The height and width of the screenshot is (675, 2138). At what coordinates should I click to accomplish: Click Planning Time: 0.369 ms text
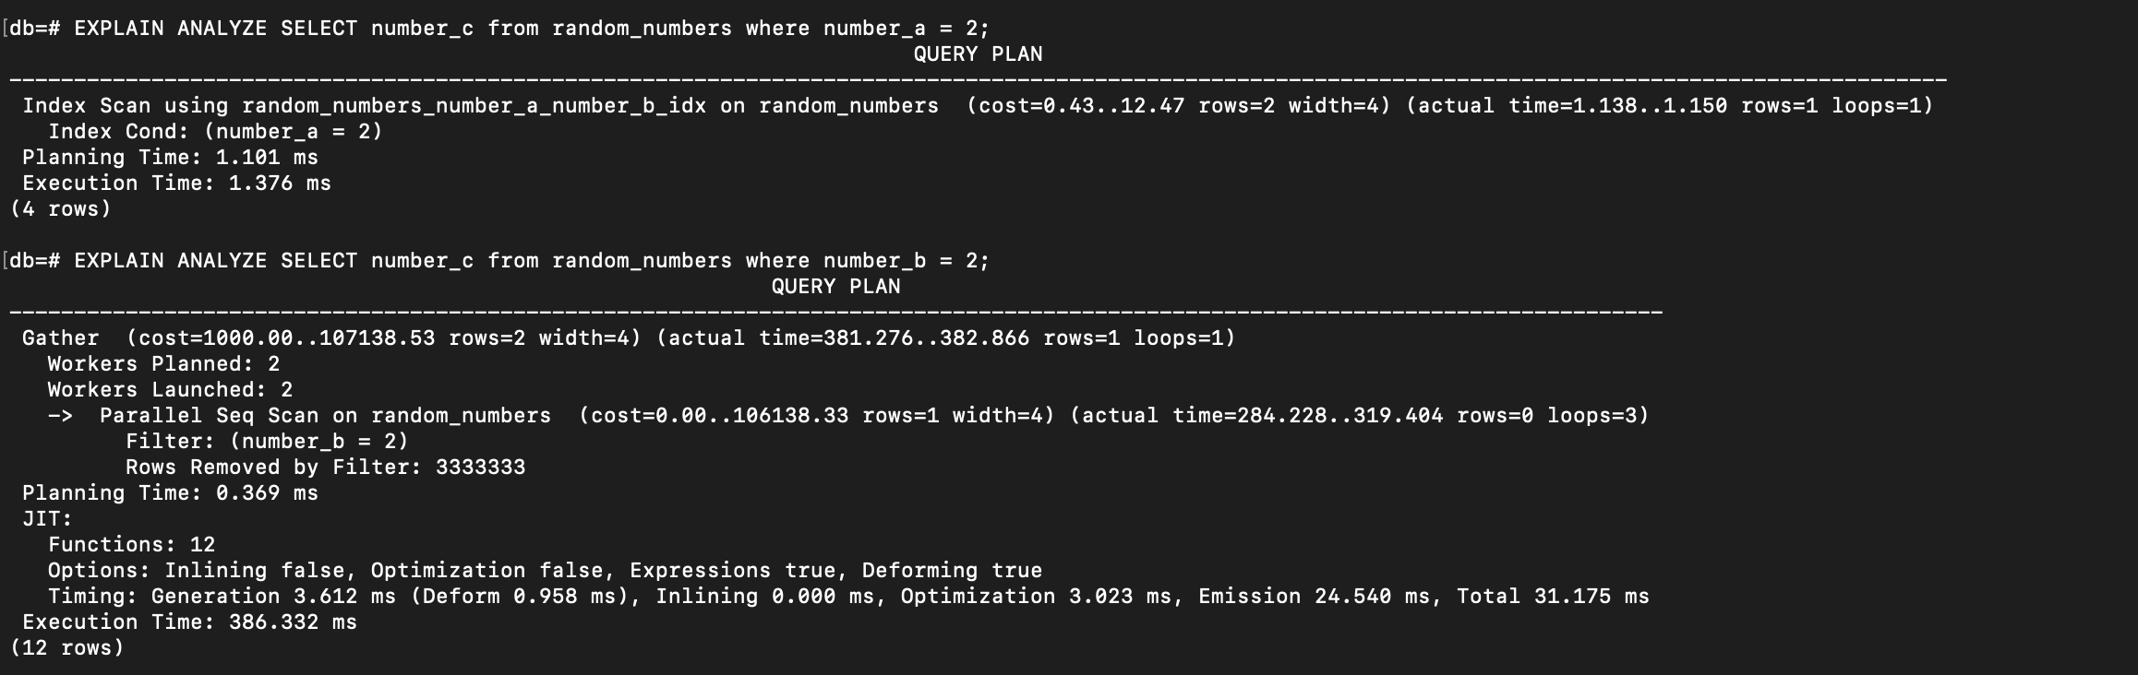pyautogui.click(x=170, y=493)
